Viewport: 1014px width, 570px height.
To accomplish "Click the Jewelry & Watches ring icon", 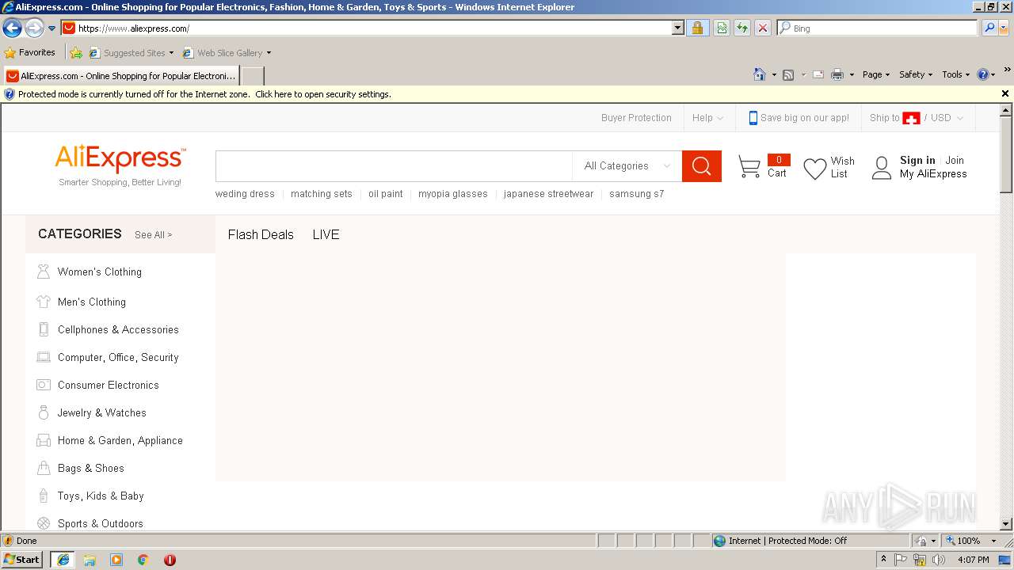I will pyautogui.click(x=44, y=412).
